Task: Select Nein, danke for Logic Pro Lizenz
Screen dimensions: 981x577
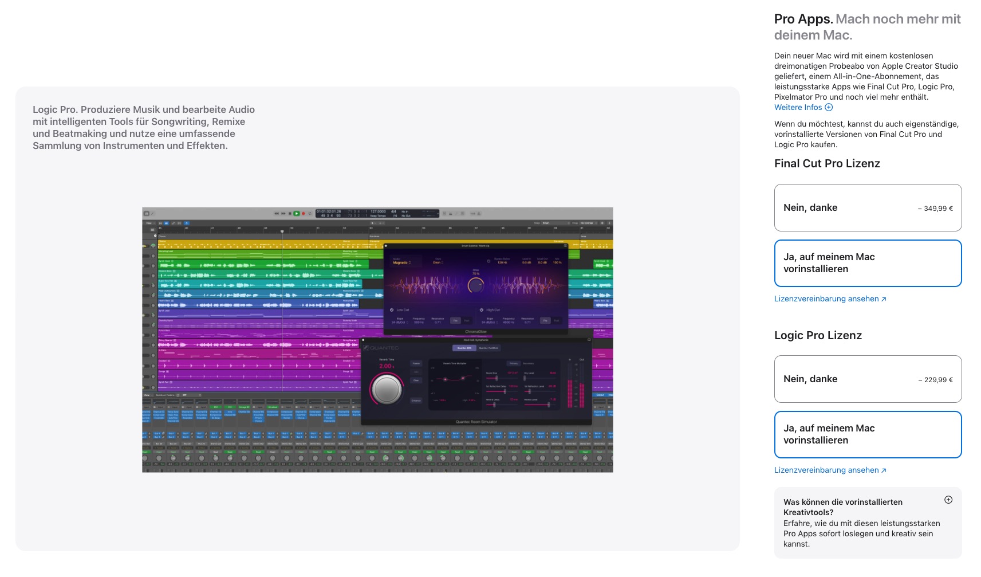Action: [x=868, y=379]
